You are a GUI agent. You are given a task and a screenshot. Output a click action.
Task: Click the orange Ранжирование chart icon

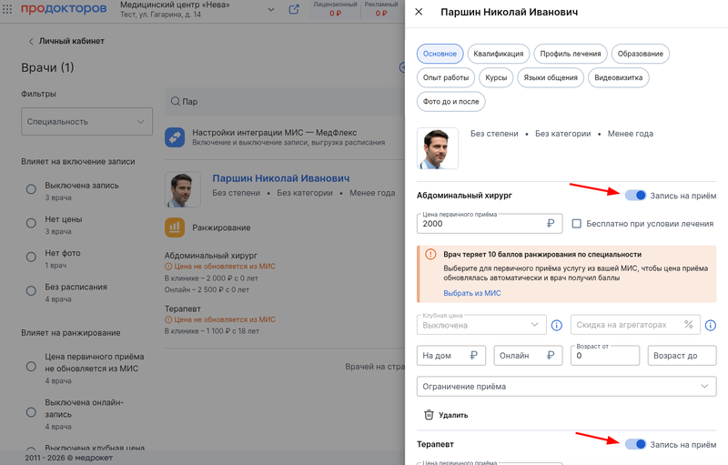click(x=175, y=227)
